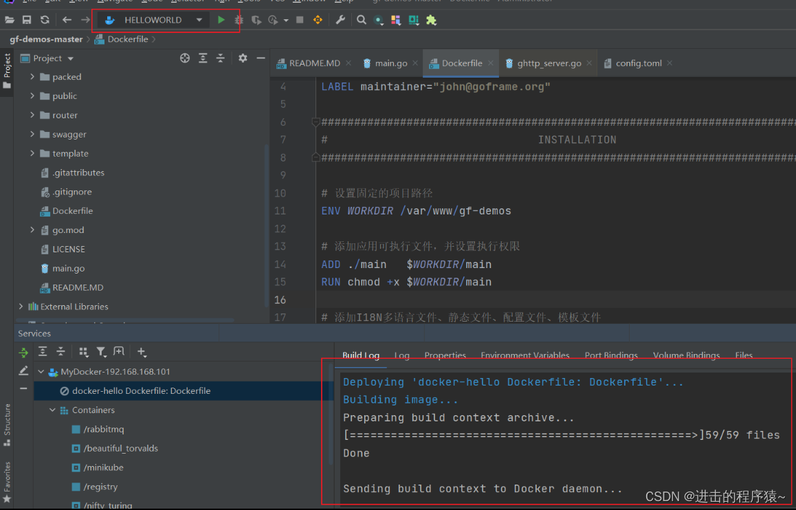Open the Port Bindings tab
The image size is (796, 510).
coord(610,355)
